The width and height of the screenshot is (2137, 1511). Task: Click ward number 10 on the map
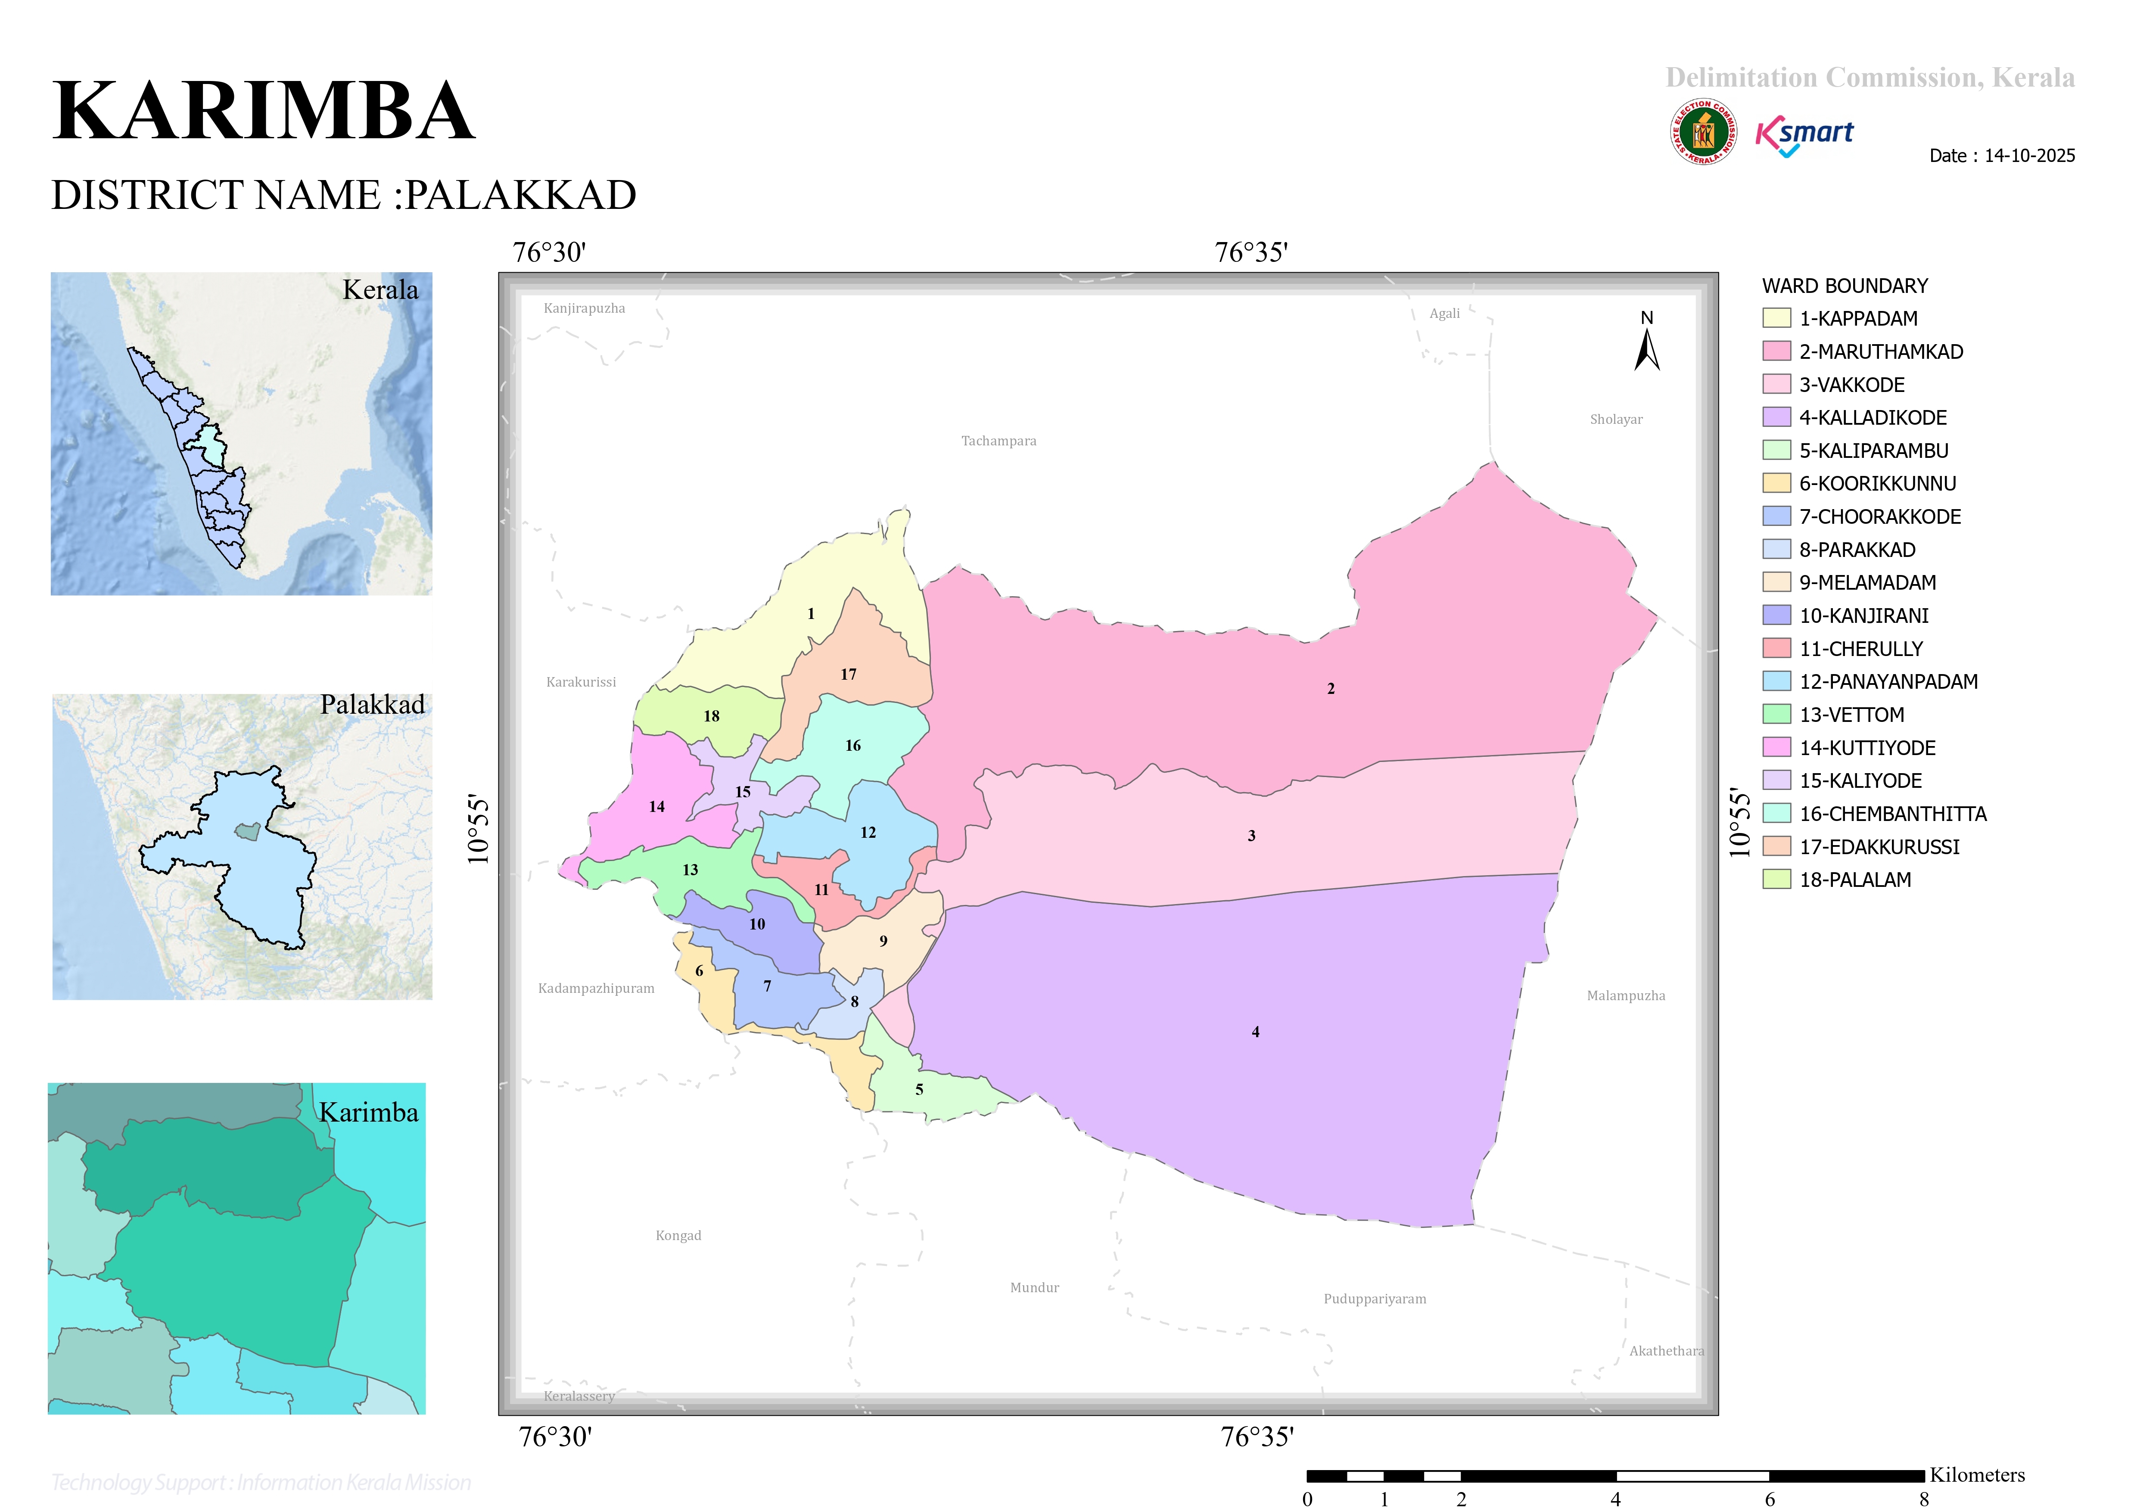coord(758,924)
